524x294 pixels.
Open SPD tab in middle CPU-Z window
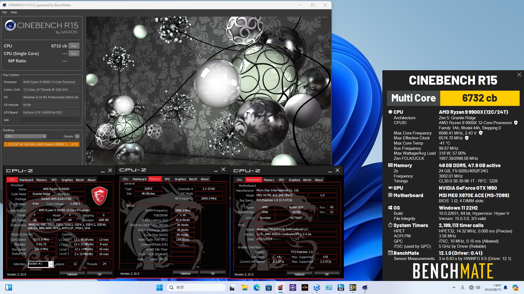(167, 179)
